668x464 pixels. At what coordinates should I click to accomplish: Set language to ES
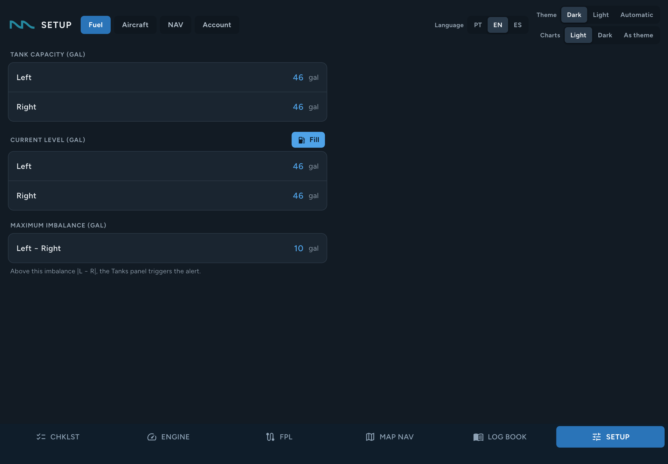tap(517, 25)
